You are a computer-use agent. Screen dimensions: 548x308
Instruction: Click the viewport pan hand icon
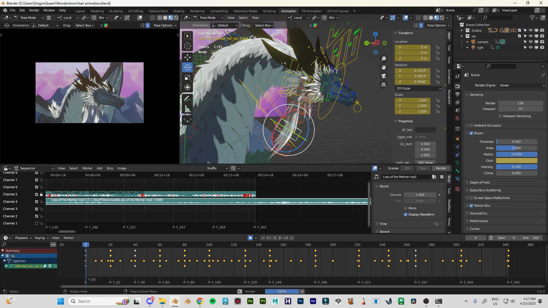pos(384,67)
